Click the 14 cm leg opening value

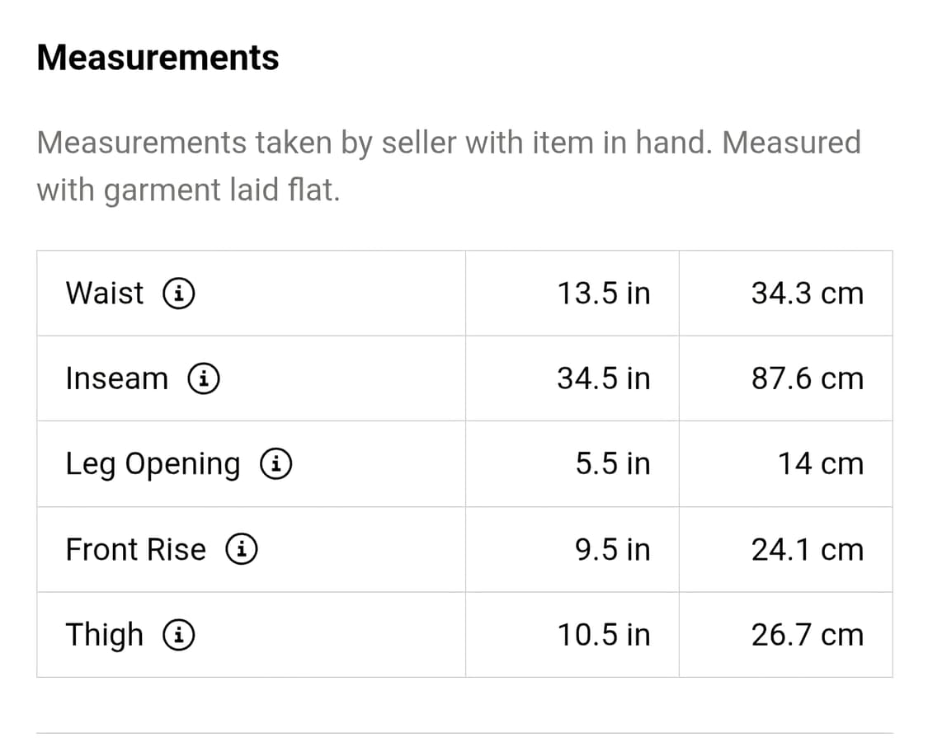point(821,463)
